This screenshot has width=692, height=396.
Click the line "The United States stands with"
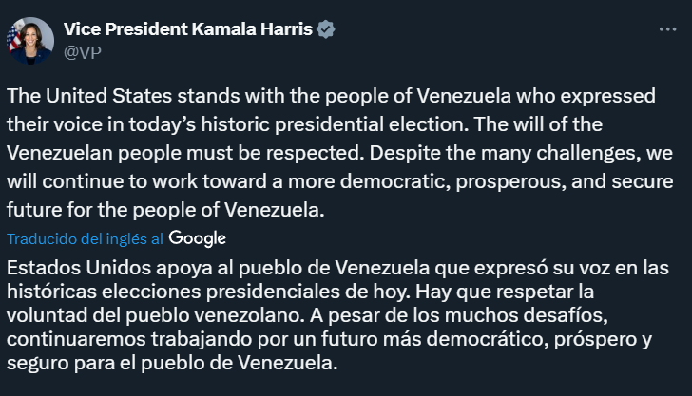331,96
